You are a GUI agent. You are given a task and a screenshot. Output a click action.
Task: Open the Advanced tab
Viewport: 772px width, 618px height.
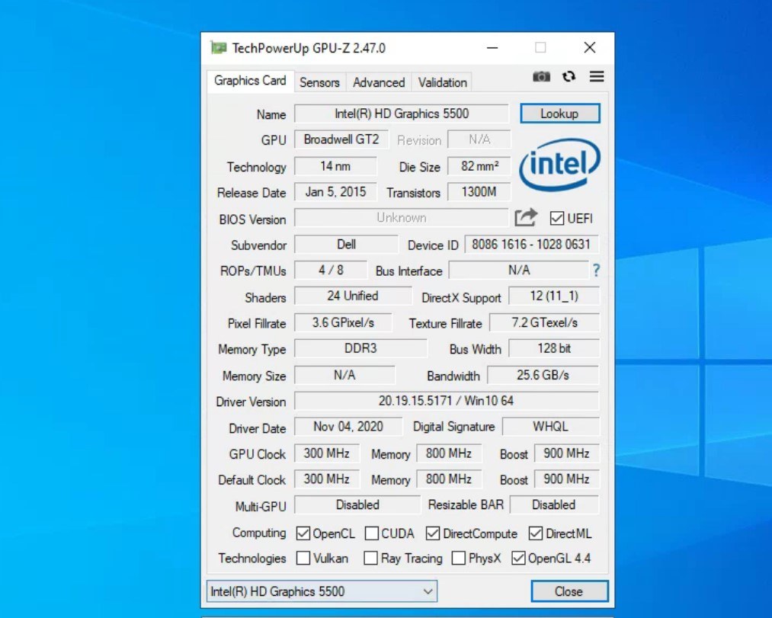coord(379,82)
